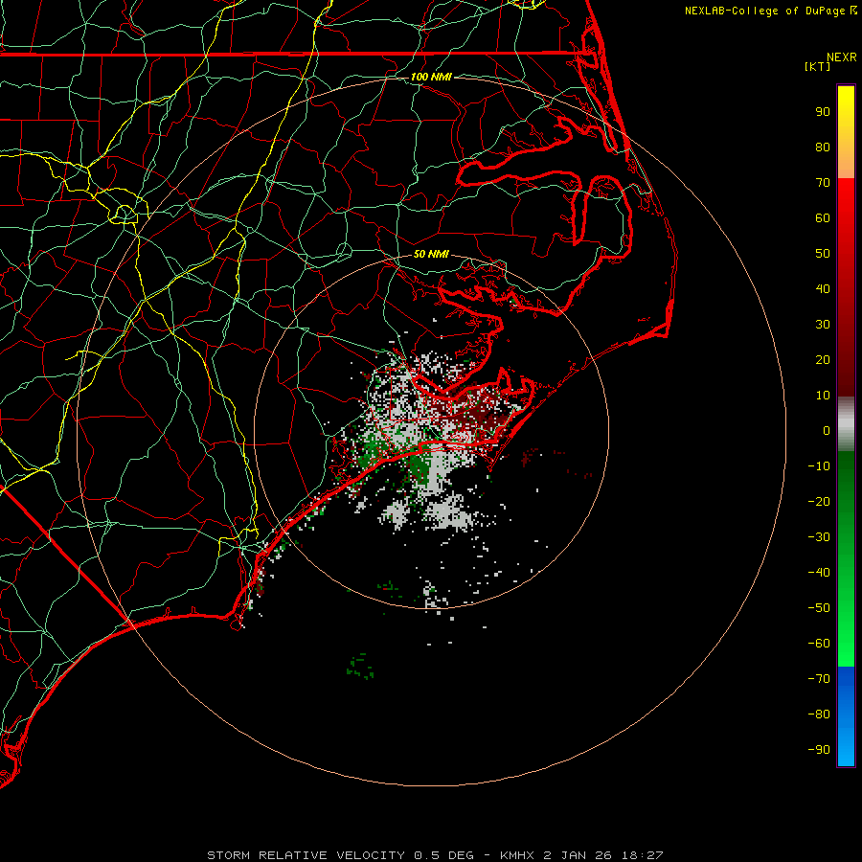Image resolution: width=862 pixels, height=862 pixels.
Task: Click the STORM RELATIVE VELOCITY caption text
Action: (306, 855)
